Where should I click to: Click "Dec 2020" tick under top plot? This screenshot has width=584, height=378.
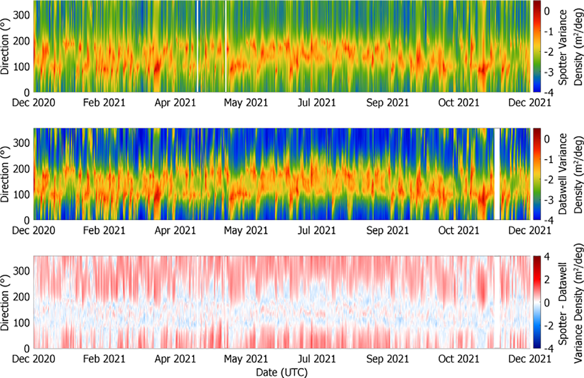33,103
